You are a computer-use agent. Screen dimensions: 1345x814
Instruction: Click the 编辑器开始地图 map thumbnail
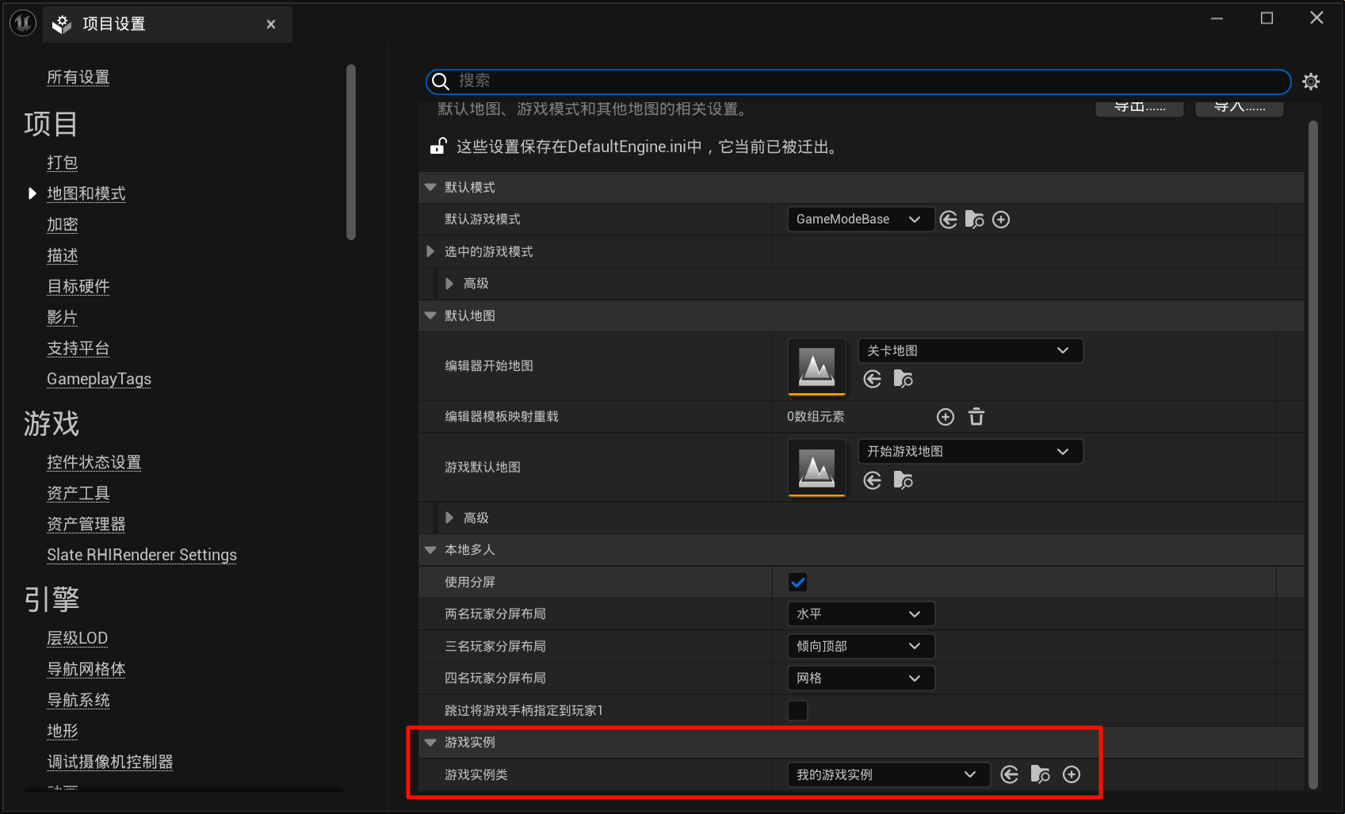[x=816, y=366]
